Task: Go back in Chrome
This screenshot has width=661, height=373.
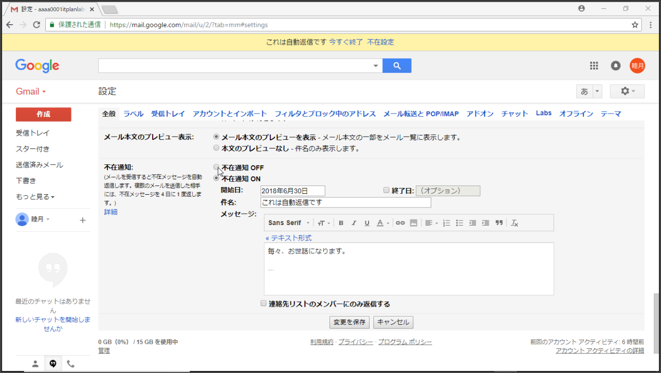Action: pos(10,25)
